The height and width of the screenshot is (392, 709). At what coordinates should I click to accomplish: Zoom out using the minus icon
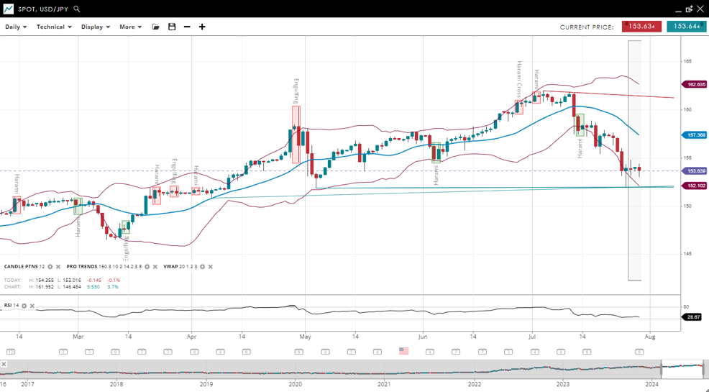[x=187, y=27]
